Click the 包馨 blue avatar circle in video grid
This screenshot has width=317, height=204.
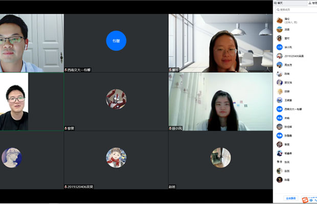click(116, 41)
